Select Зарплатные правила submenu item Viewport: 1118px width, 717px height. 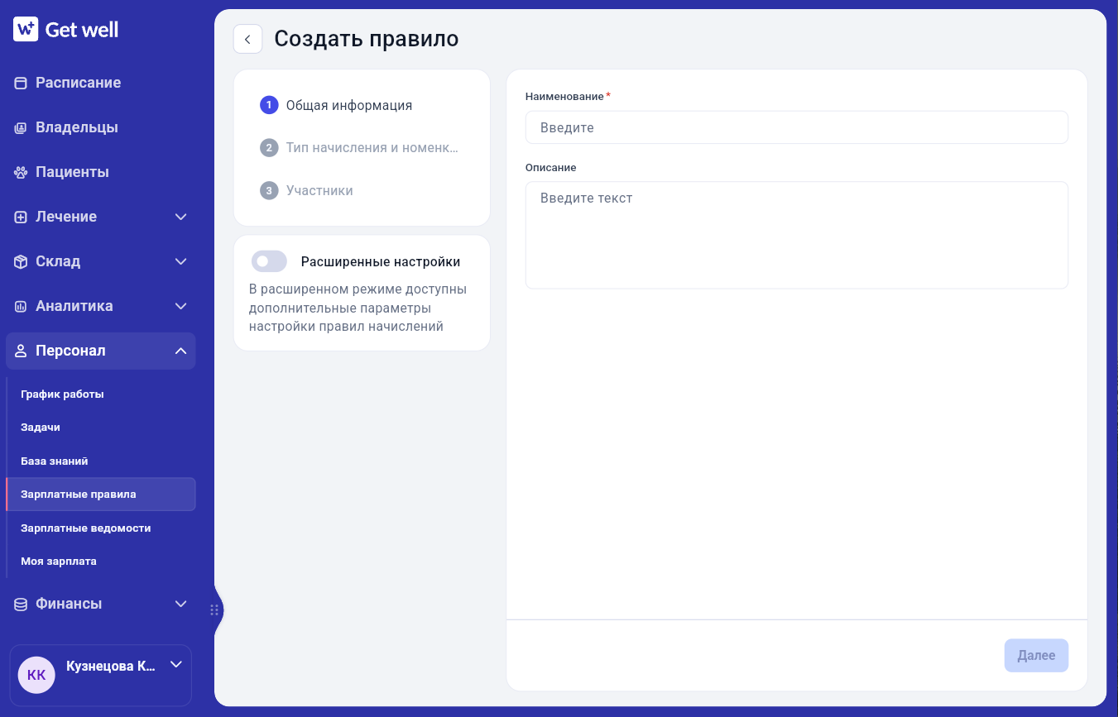pyautogui.click(x=101, y=495)
